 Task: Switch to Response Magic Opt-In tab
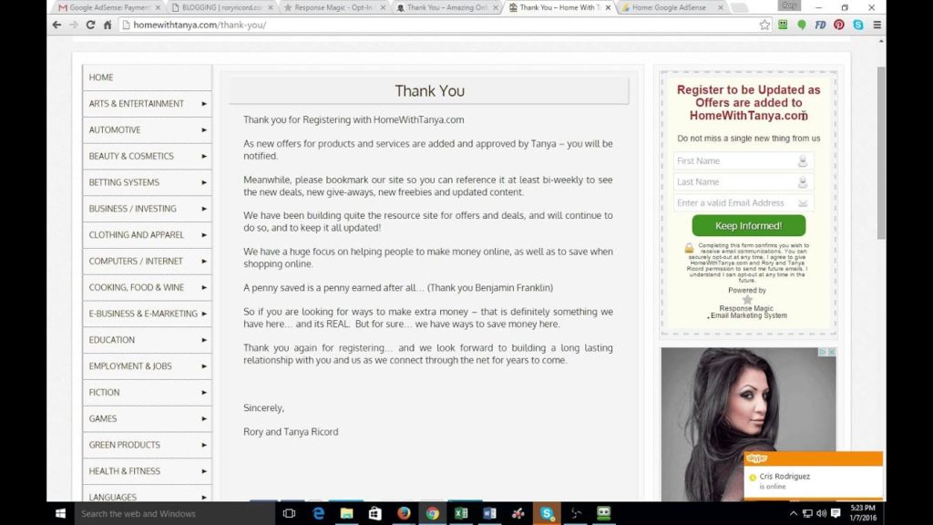[334, 7]
